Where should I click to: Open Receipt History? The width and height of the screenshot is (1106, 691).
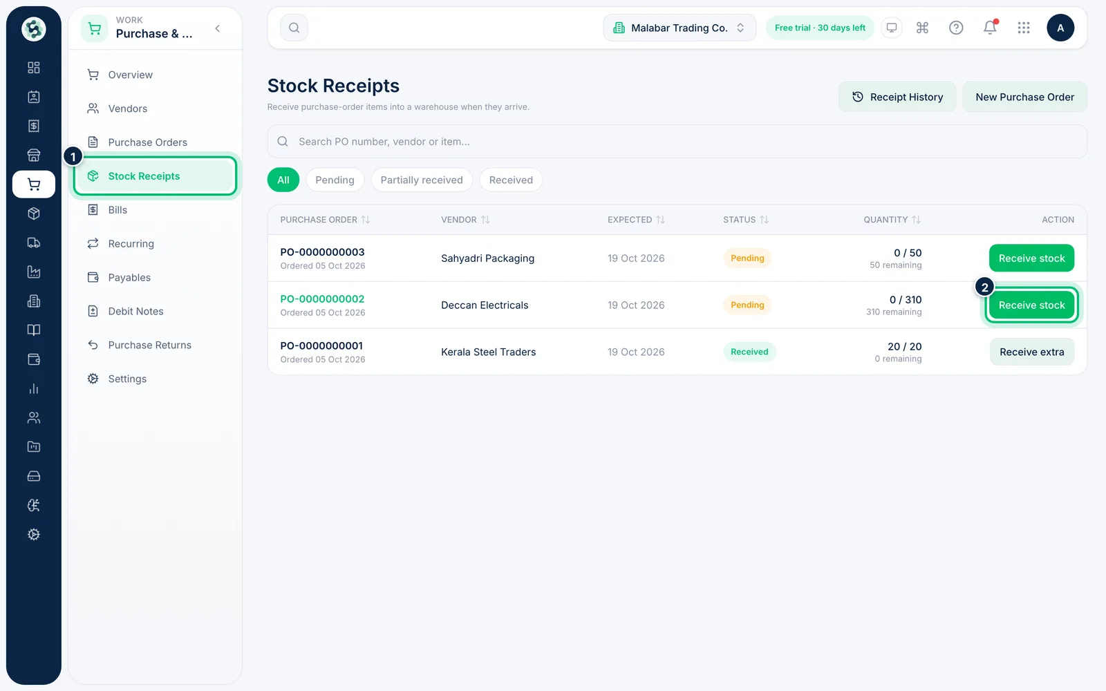click(897, 97)
